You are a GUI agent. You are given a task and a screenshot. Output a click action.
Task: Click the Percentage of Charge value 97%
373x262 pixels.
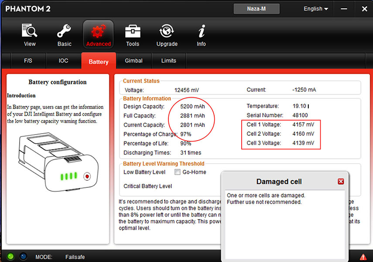click(x=186, y=134)
